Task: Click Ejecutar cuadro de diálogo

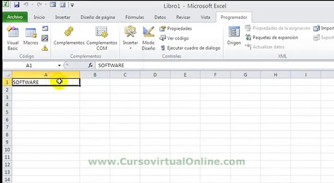Action: point(190,48)
